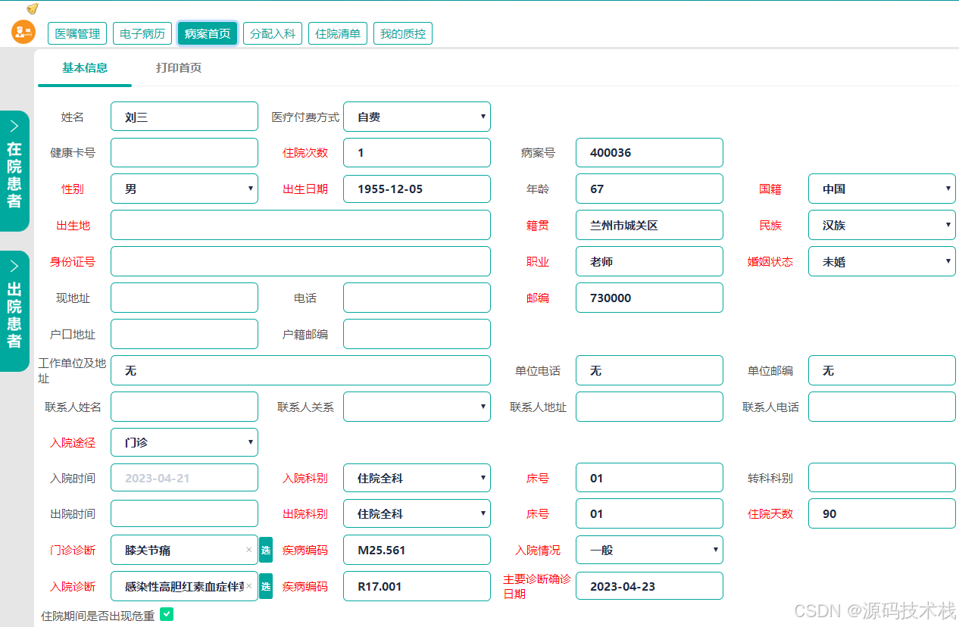Open the 住院清单 tab

(x=338, y=33)
